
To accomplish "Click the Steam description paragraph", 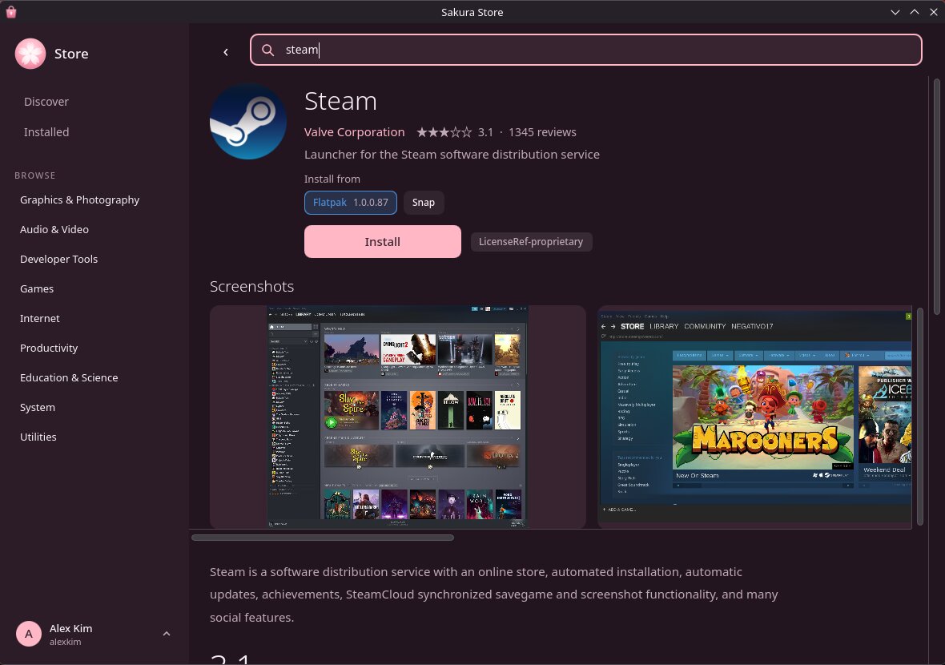I will (x=493, y=594).
